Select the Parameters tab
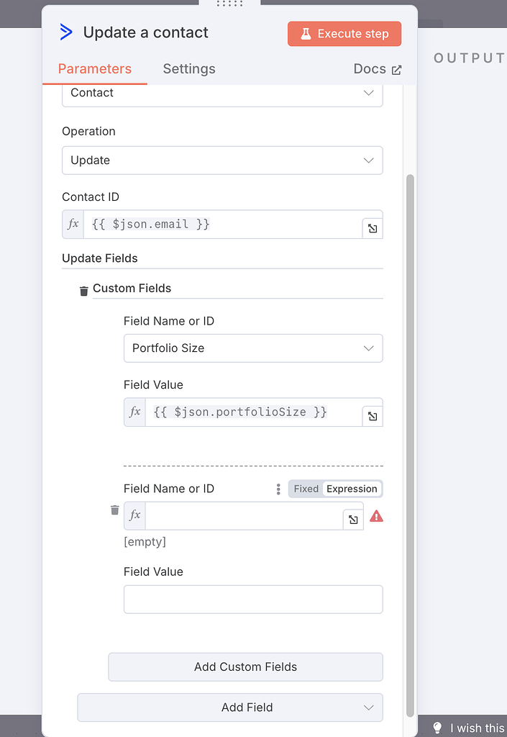Image resolution: width=507 pixels, height=737 pixels. pos(94,69)
